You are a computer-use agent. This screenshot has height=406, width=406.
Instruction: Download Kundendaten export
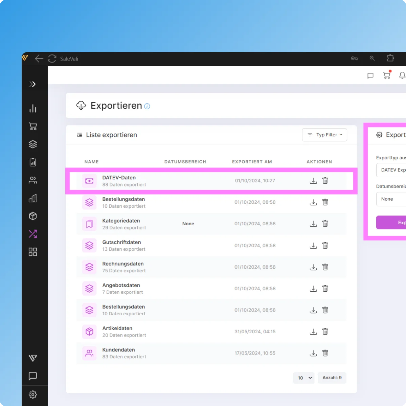313,353
